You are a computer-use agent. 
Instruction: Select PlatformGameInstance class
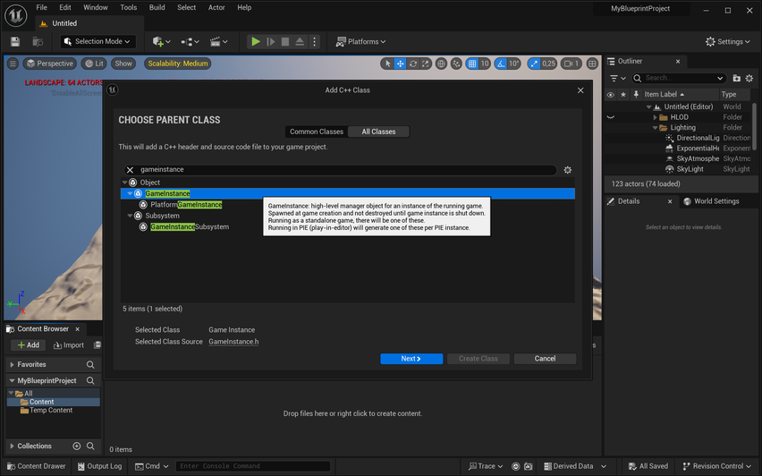click(x=186, y=205)
